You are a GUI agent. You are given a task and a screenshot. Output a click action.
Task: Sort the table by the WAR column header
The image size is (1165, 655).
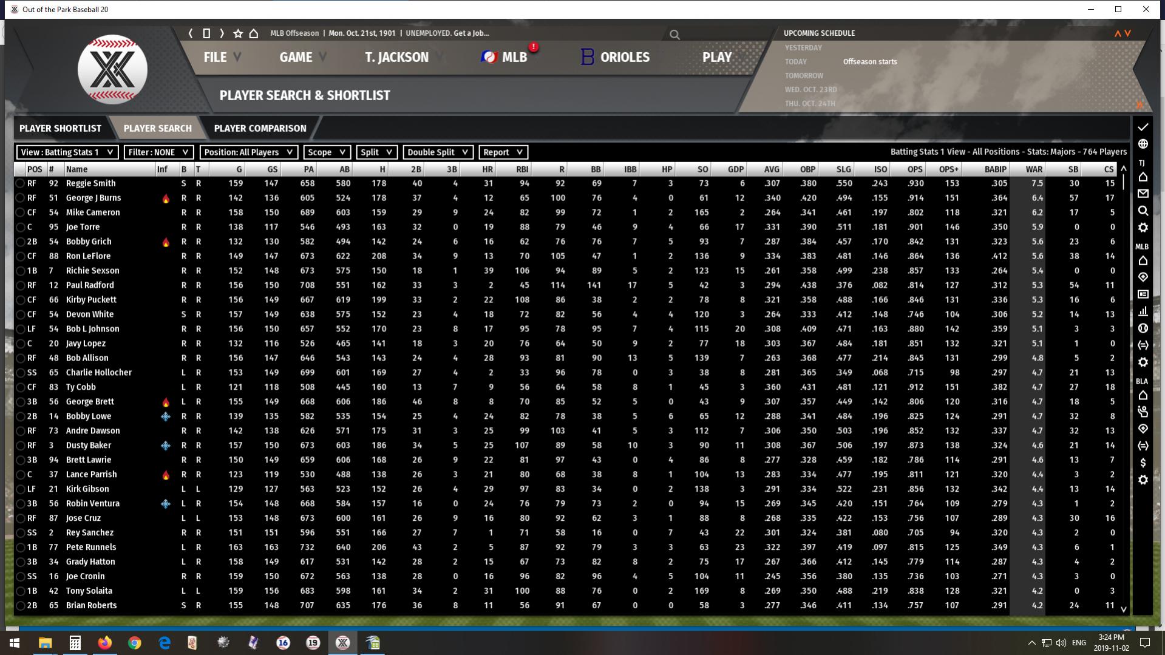tap(1033, 169)
